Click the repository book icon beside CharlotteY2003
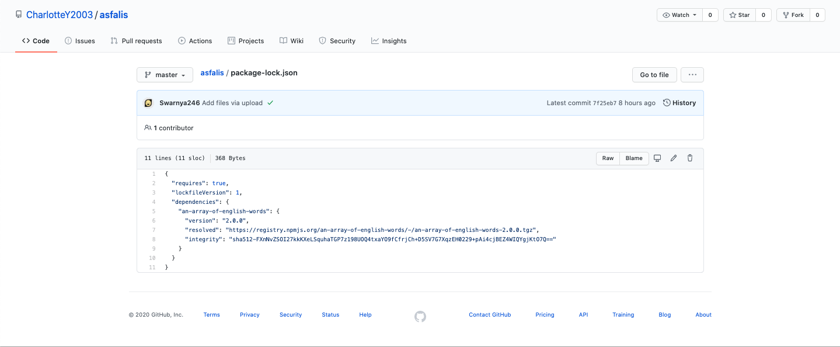The width and height of the screenshot is (840, 347). pyautogui.click(x=19, y=15)
